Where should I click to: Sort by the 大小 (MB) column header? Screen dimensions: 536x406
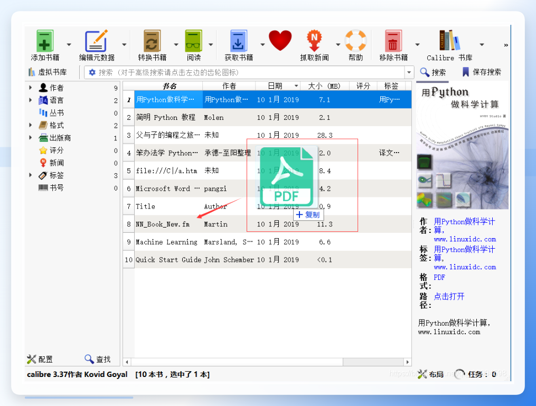[324, 86]
